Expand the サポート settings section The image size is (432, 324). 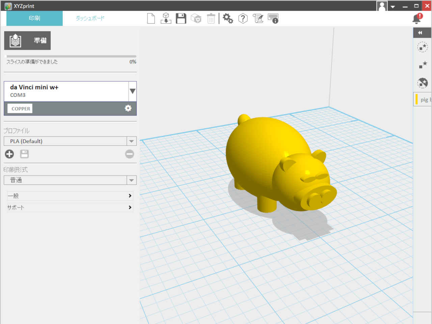(70, 207)
